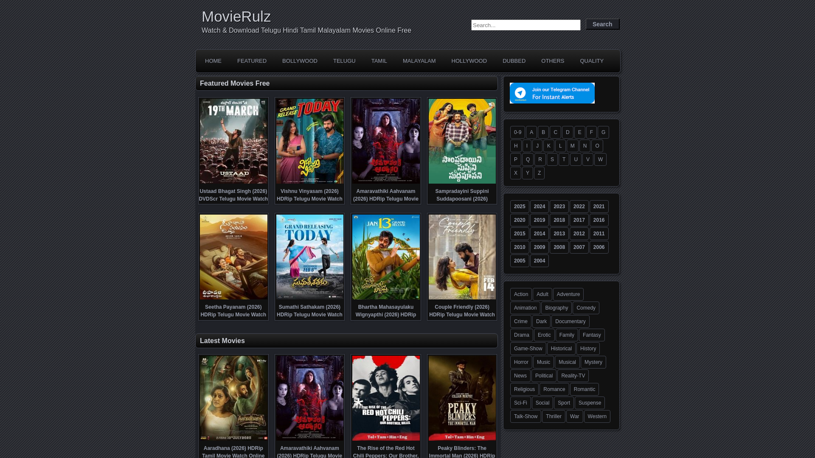Browse movies starting with letter Z

tap(539, 173)
